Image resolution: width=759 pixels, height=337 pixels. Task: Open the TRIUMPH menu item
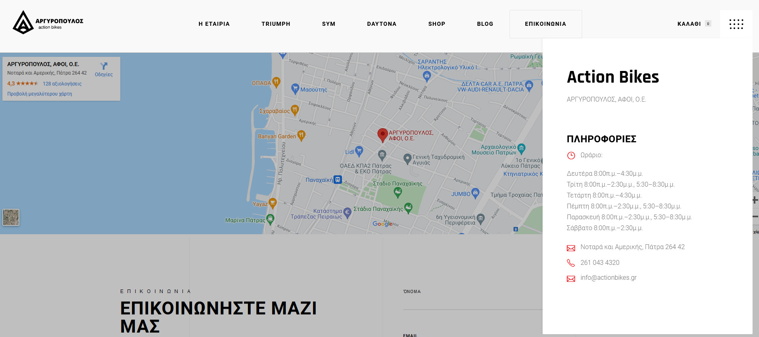tap(276, 24)
